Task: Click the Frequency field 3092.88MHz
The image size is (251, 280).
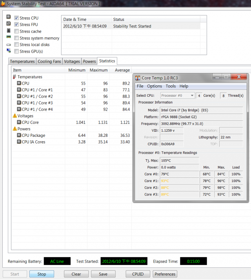Action: pyautogui.click(x=201, y=124)
